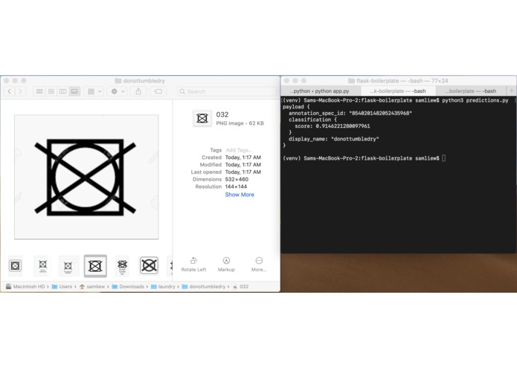
Task: Add a new Terminal tab with plus
Action: click(x=511, y=91)
